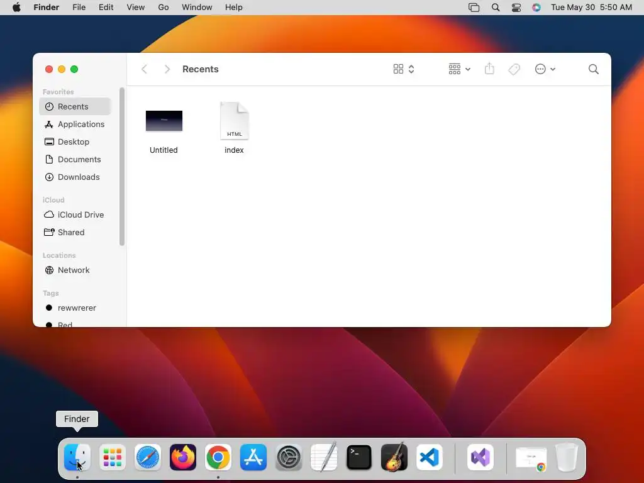Open Visual Studio Code in Dock
The image size is (644, 483).
pos(430,457)
